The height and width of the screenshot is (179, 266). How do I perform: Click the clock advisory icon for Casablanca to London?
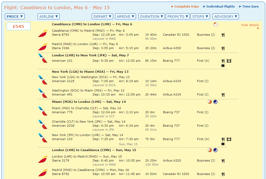[215, 24]
